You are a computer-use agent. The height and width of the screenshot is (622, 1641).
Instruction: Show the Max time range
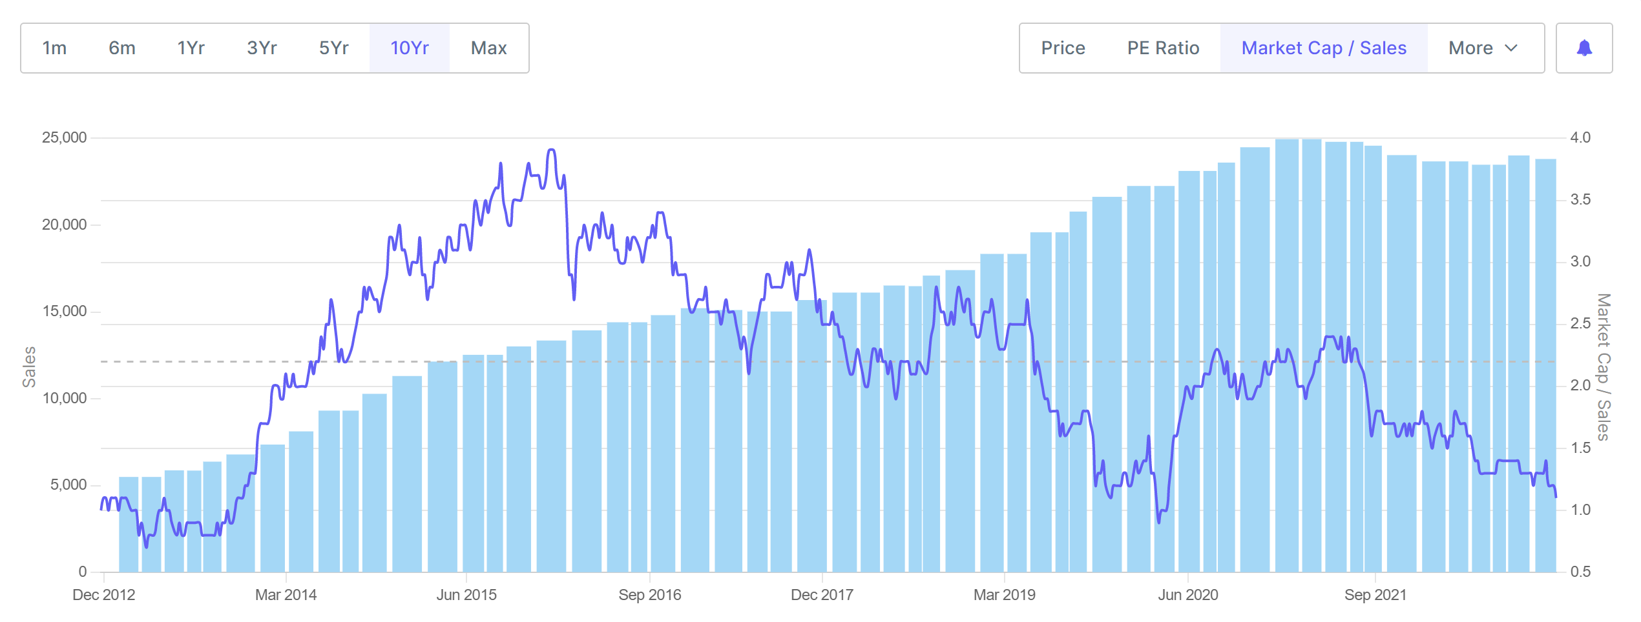pyautogui.click(x=488, y=48)
